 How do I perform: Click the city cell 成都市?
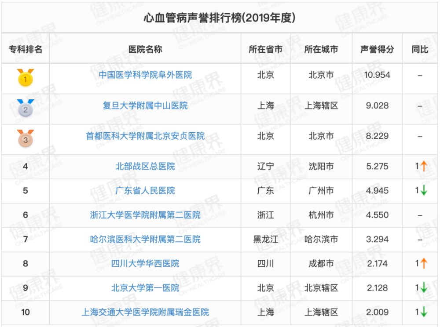coord(321,263)
